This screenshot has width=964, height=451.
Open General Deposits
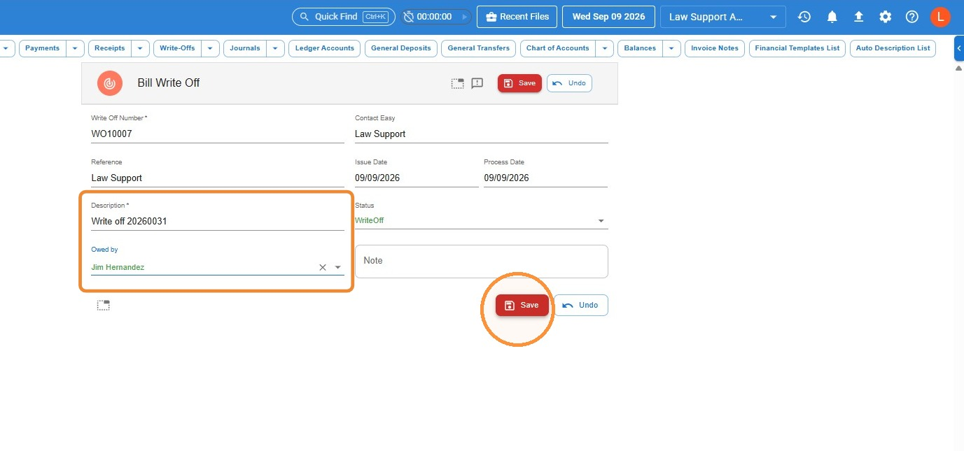pyautogui.click(x=401, y=48)
